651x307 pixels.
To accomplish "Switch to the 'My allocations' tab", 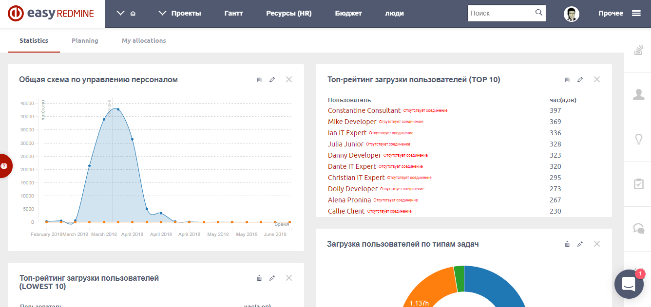I will (144, 41).
